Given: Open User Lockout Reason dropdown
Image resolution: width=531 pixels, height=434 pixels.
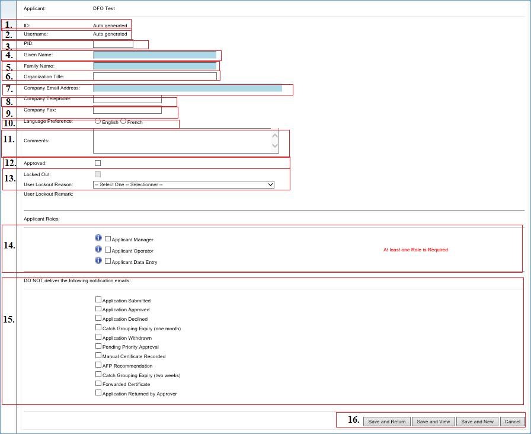Looking at the screenshot, I should 184,184.
